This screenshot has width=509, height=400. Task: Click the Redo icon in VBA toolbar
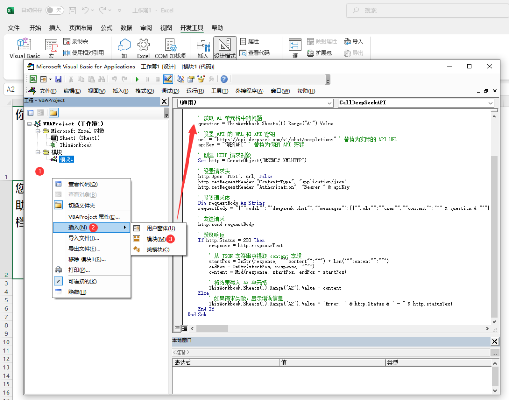pos(124,79)
